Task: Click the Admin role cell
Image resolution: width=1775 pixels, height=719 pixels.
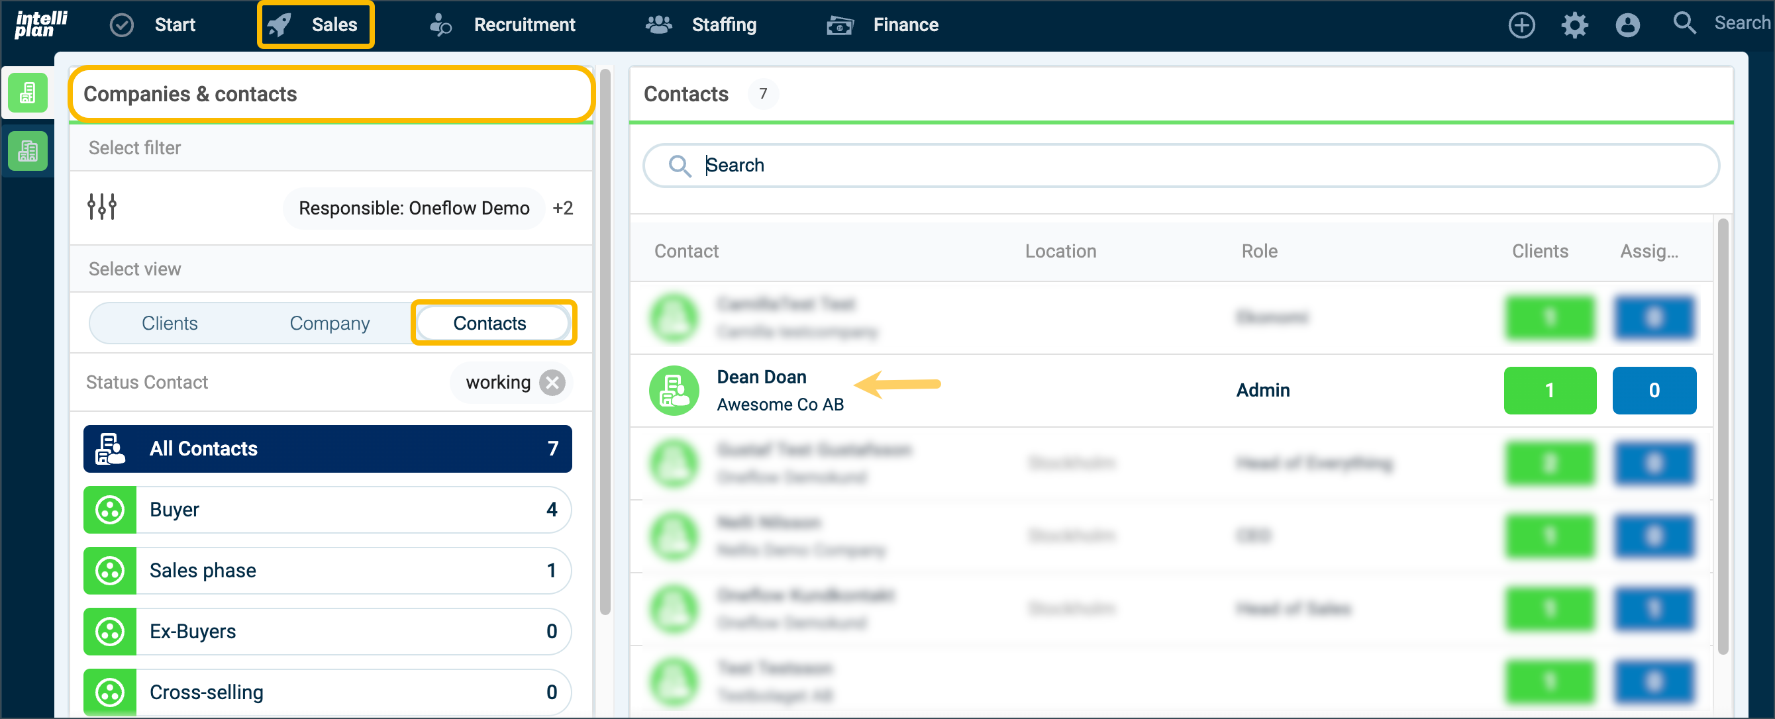Action: tap(1262, 391)
